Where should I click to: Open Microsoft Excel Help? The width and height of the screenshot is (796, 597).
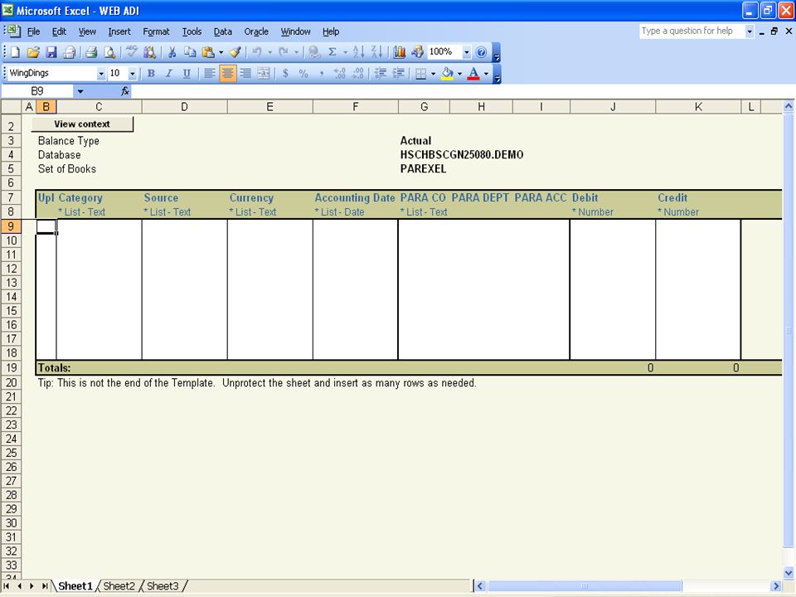point(481,51)
